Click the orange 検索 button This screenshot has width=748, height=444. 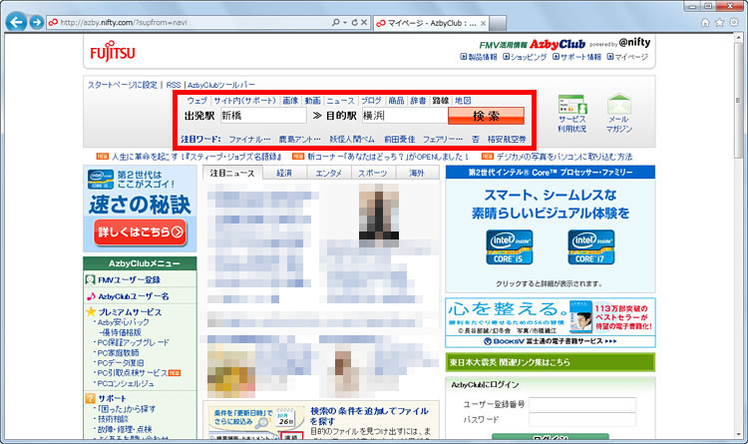click(x=486, y=116)
